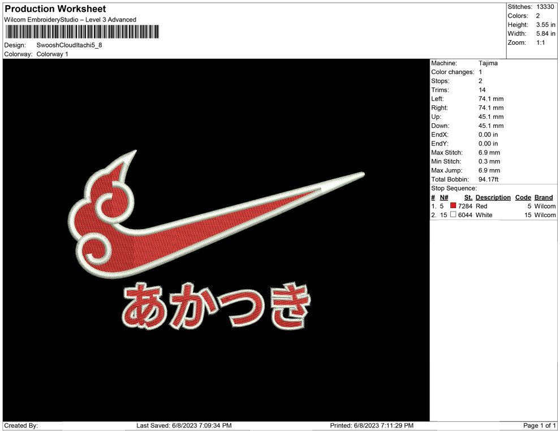The width and height of the screenshot is (560, 431).
Task: Click the St. column header
Action: [x=468, y=197]
